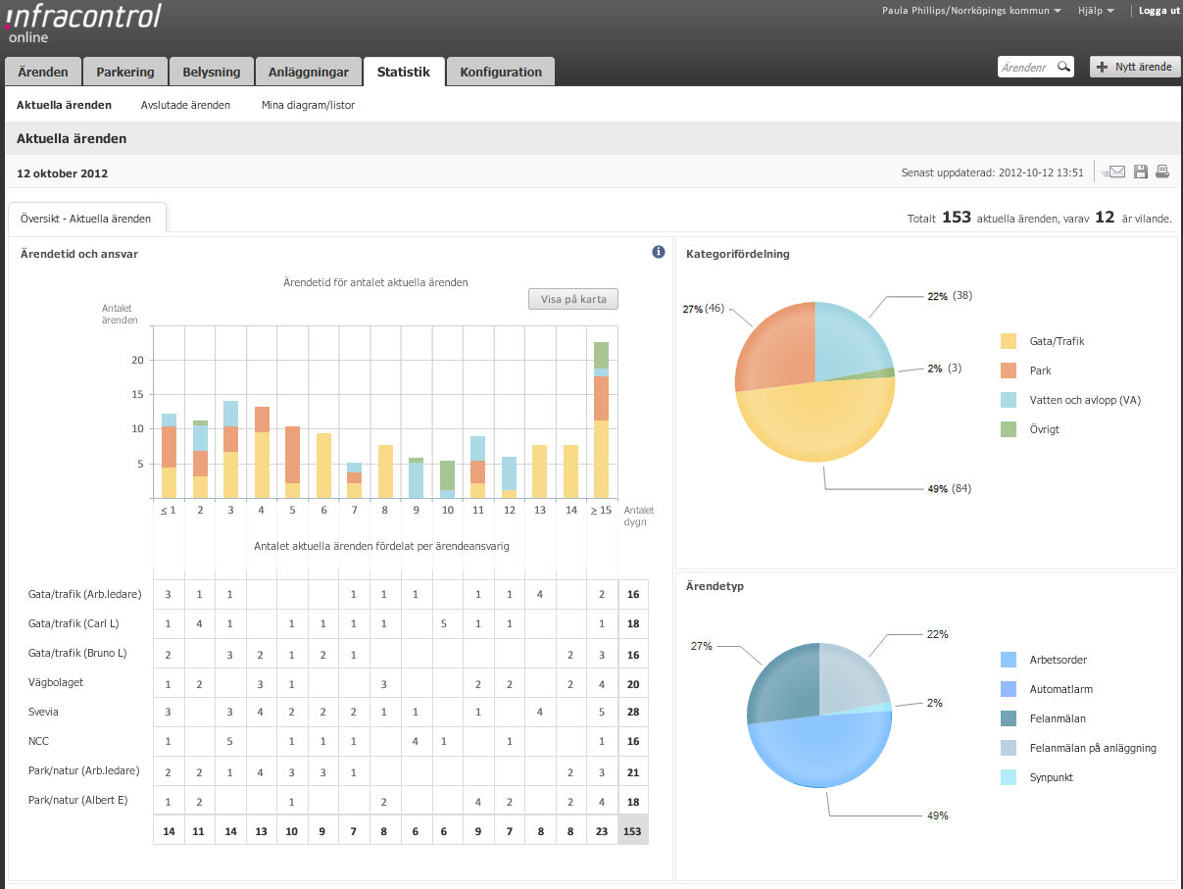Click the Visa på karta button

point(573,299)
